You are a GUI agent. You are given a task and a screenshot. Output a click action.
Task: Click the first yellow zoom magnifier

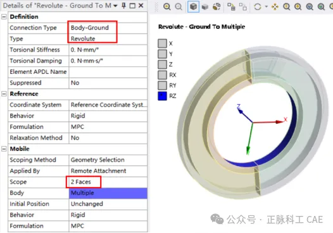(287, 7)
